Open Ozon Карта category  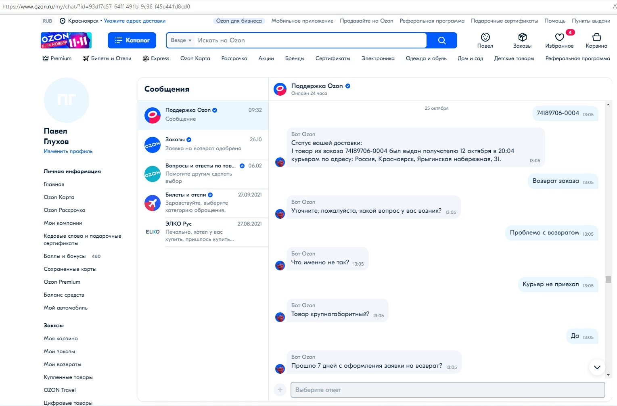click(x=195, y=59)
